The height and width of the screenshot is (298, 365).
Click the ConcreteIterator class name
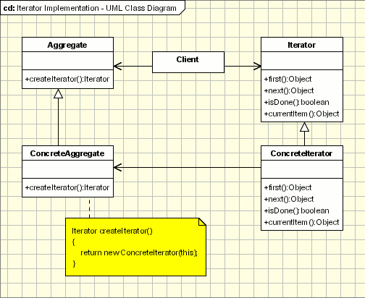tap(301, 153)
